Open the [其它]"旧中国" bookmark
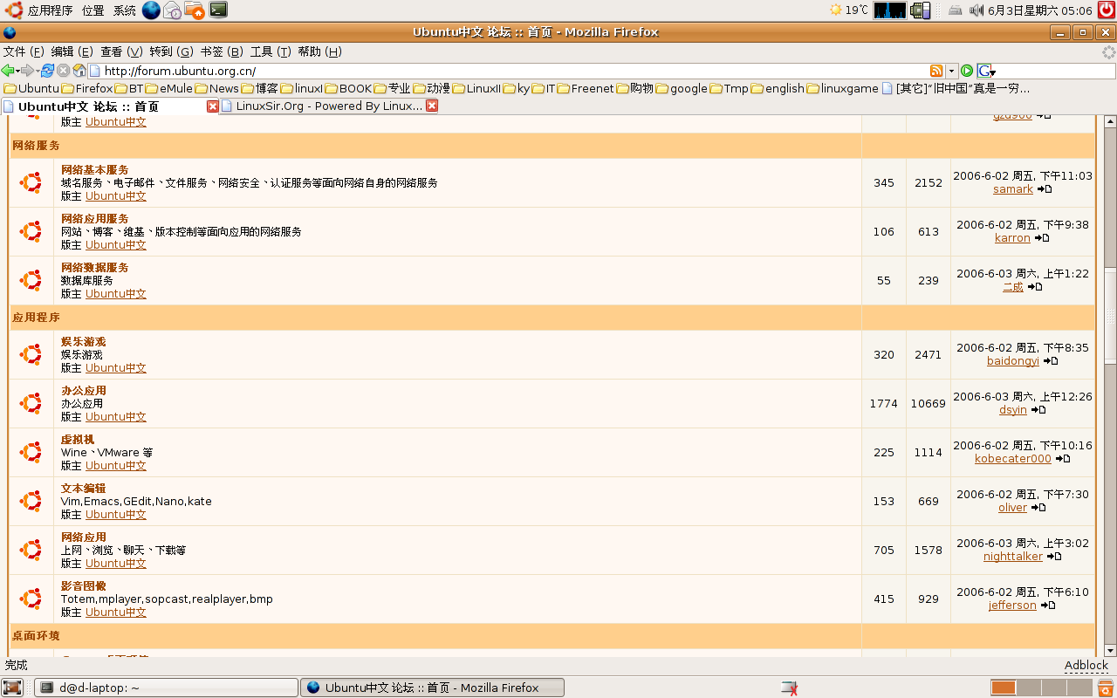Viewport: 1117px width, 698px height. [956, 88]
